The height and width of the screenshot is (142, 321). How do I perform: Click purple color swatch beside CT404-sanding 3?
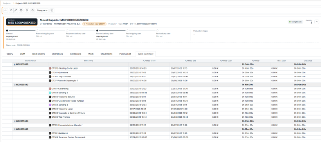point(50,105)
